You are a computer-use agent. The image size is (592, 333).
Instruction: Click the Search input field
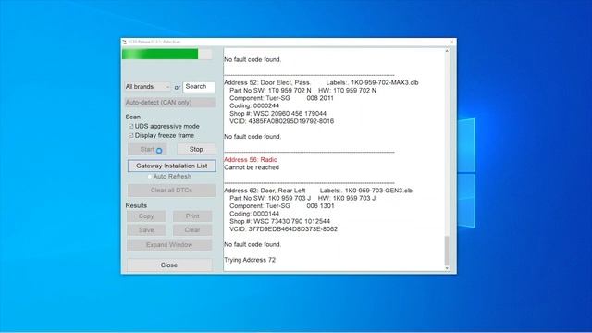[199, 87]
